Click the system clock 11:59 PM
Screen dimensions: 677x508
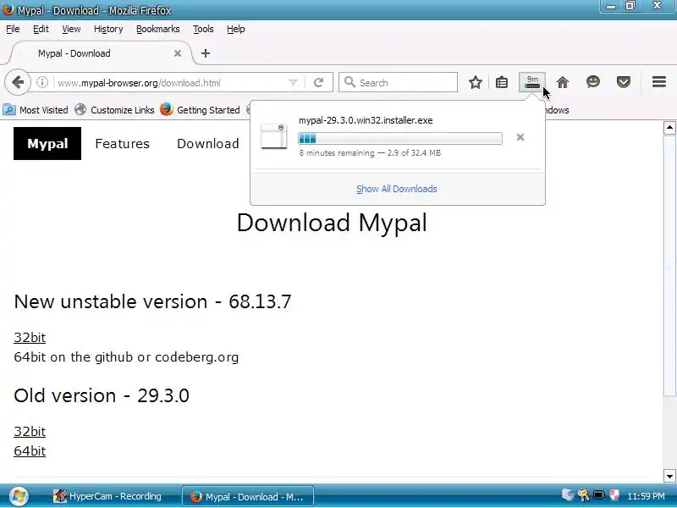tap(646, 496)
